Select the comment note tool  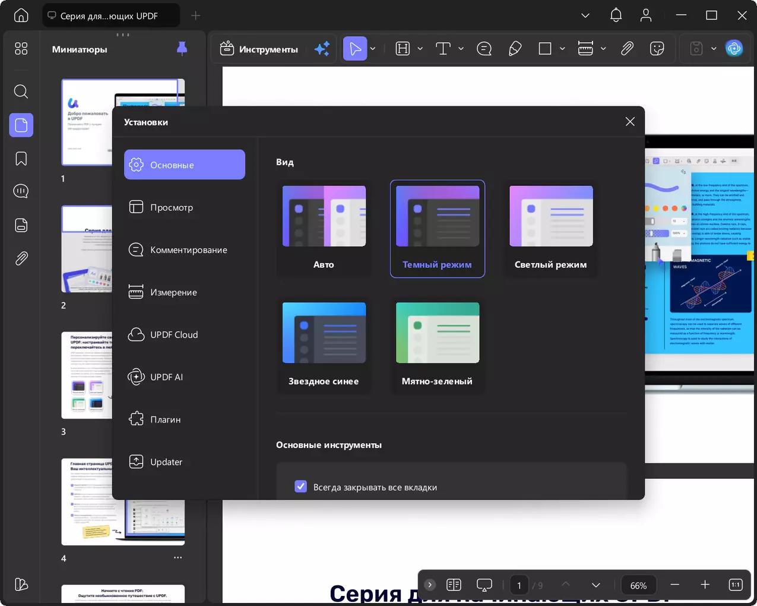484,49
